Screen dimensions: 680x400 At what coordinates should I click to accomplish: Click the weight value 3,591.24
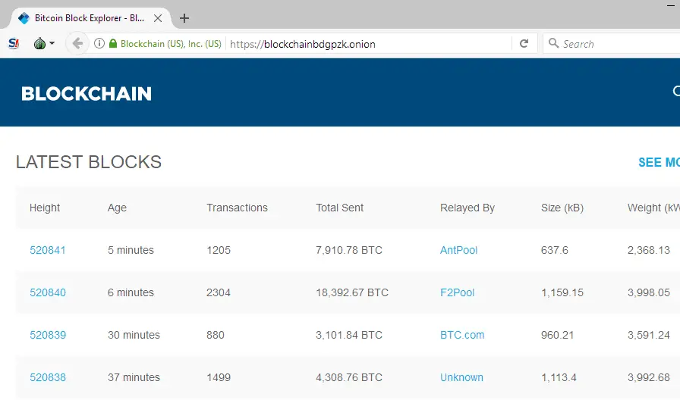click(649, 335)
